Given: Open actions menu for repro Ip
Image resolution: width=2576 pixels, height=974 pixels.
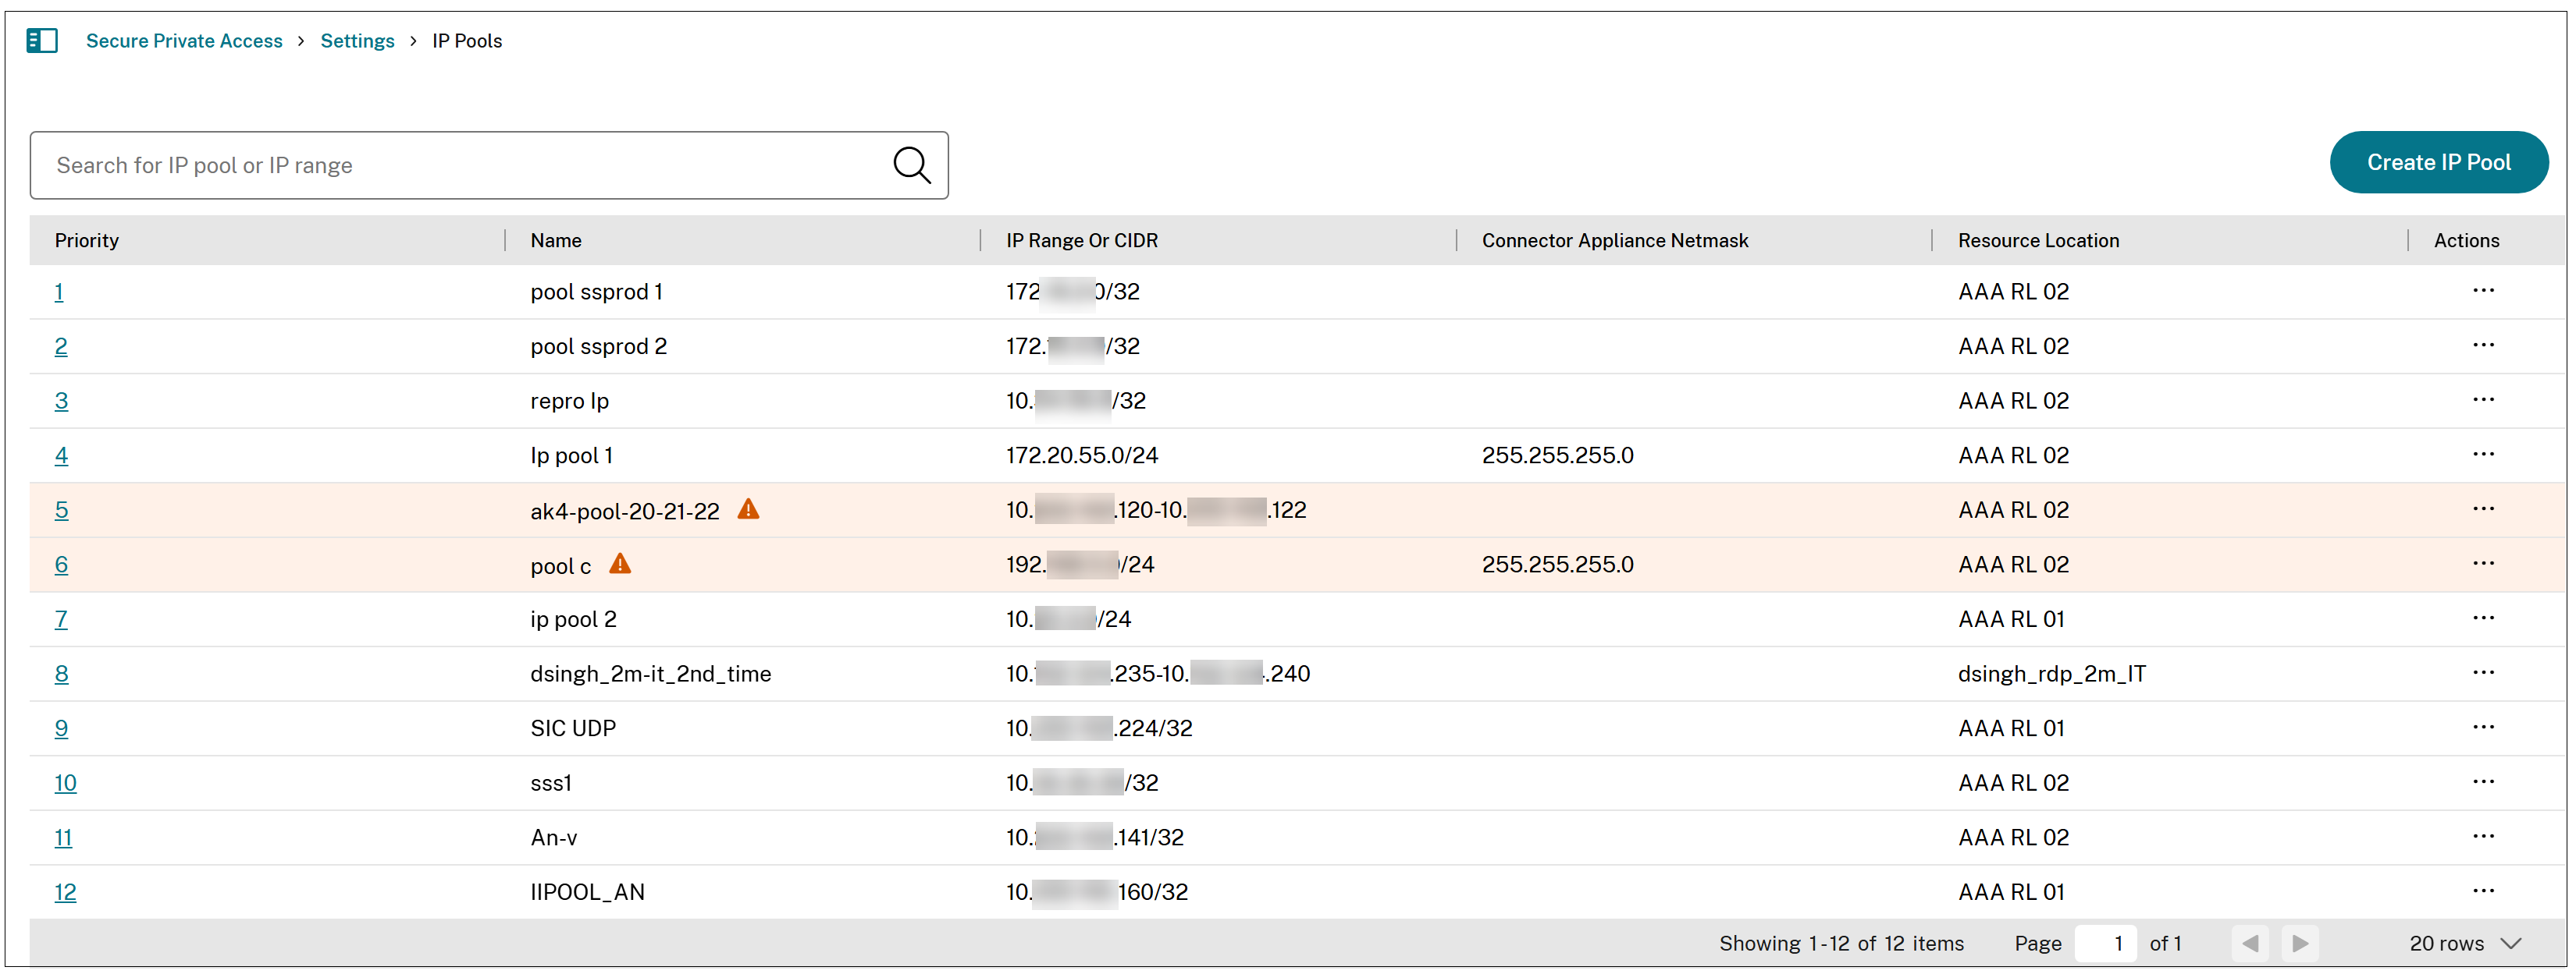Looking at the screenshot, I should [2483, 399].
